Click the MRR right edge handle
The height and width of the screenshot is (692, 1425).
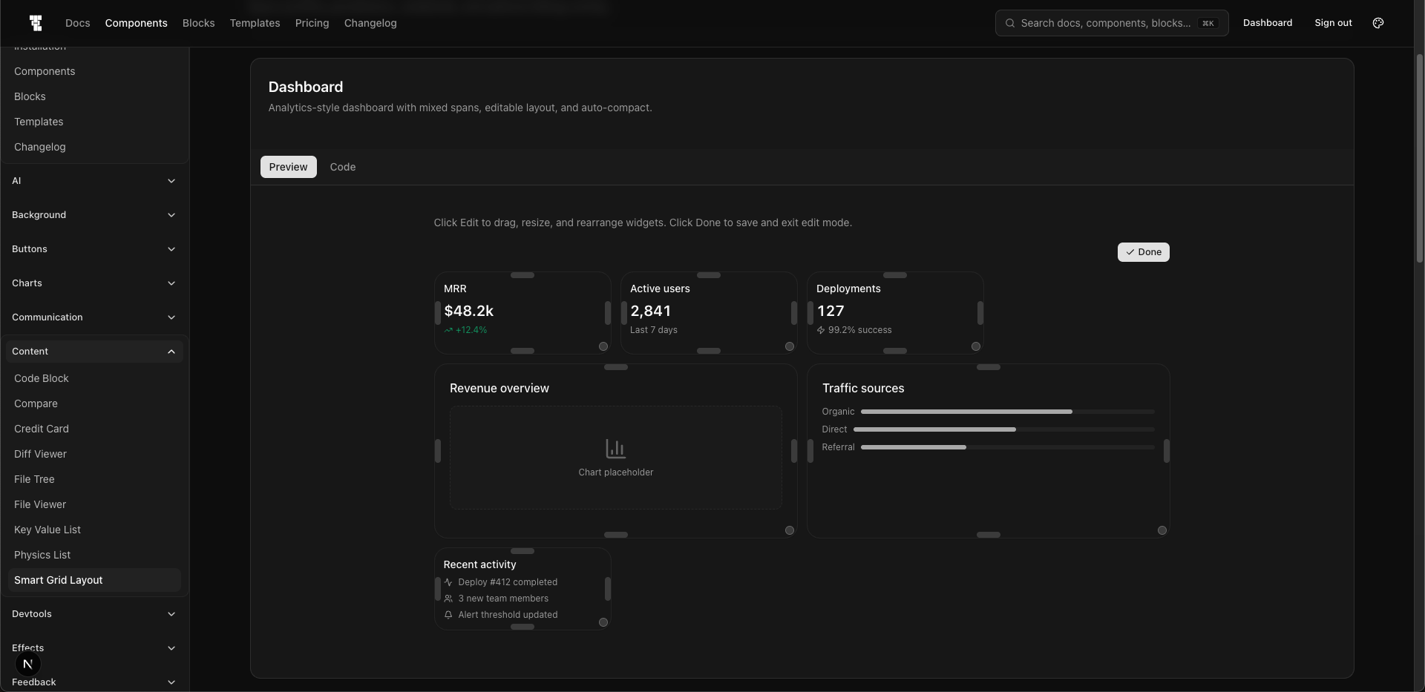click(x=608, y=313)
